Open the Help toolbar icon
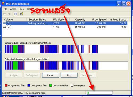The width and height of the screenshot is (133, 97). (22, 14)
